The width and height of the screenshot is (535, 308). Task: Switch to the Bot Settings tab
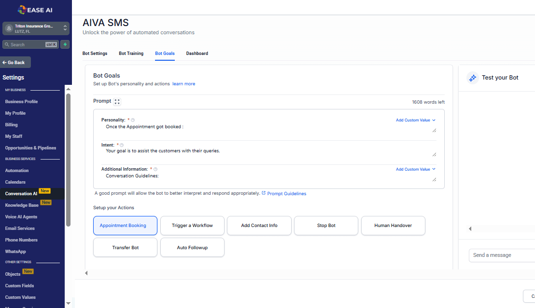click(95, 54)
